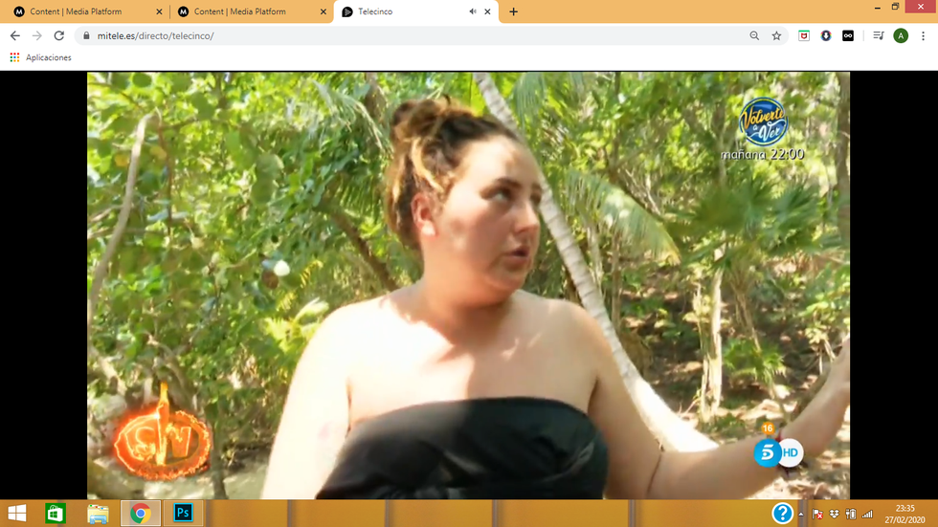
Task: Open the red Pocket extension icon
Action: pyautogui.click(x=804, y=35)
